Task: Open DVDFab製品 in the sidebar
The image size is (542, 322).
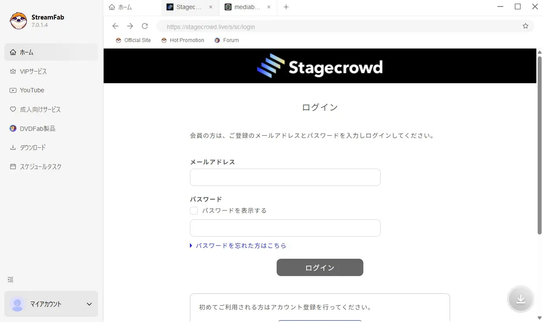Action: tap(51, 128)
